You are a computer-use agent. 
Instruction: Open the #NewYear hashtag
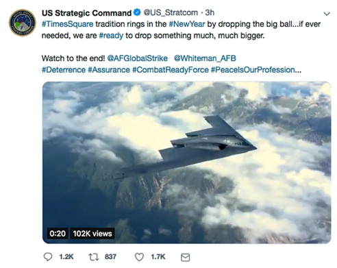pos(187,24)
